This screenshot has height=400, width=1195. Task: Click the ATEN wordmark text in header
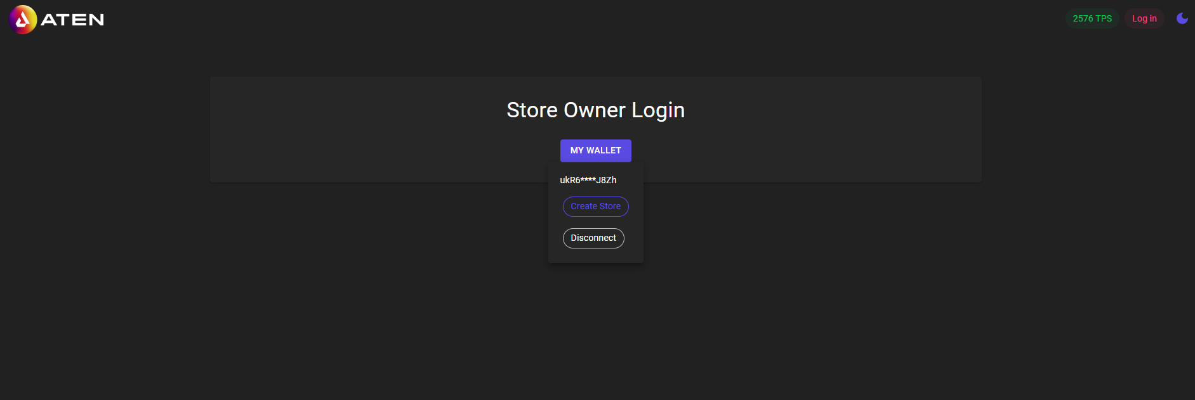pyautogui.click(x=72, y=20)
